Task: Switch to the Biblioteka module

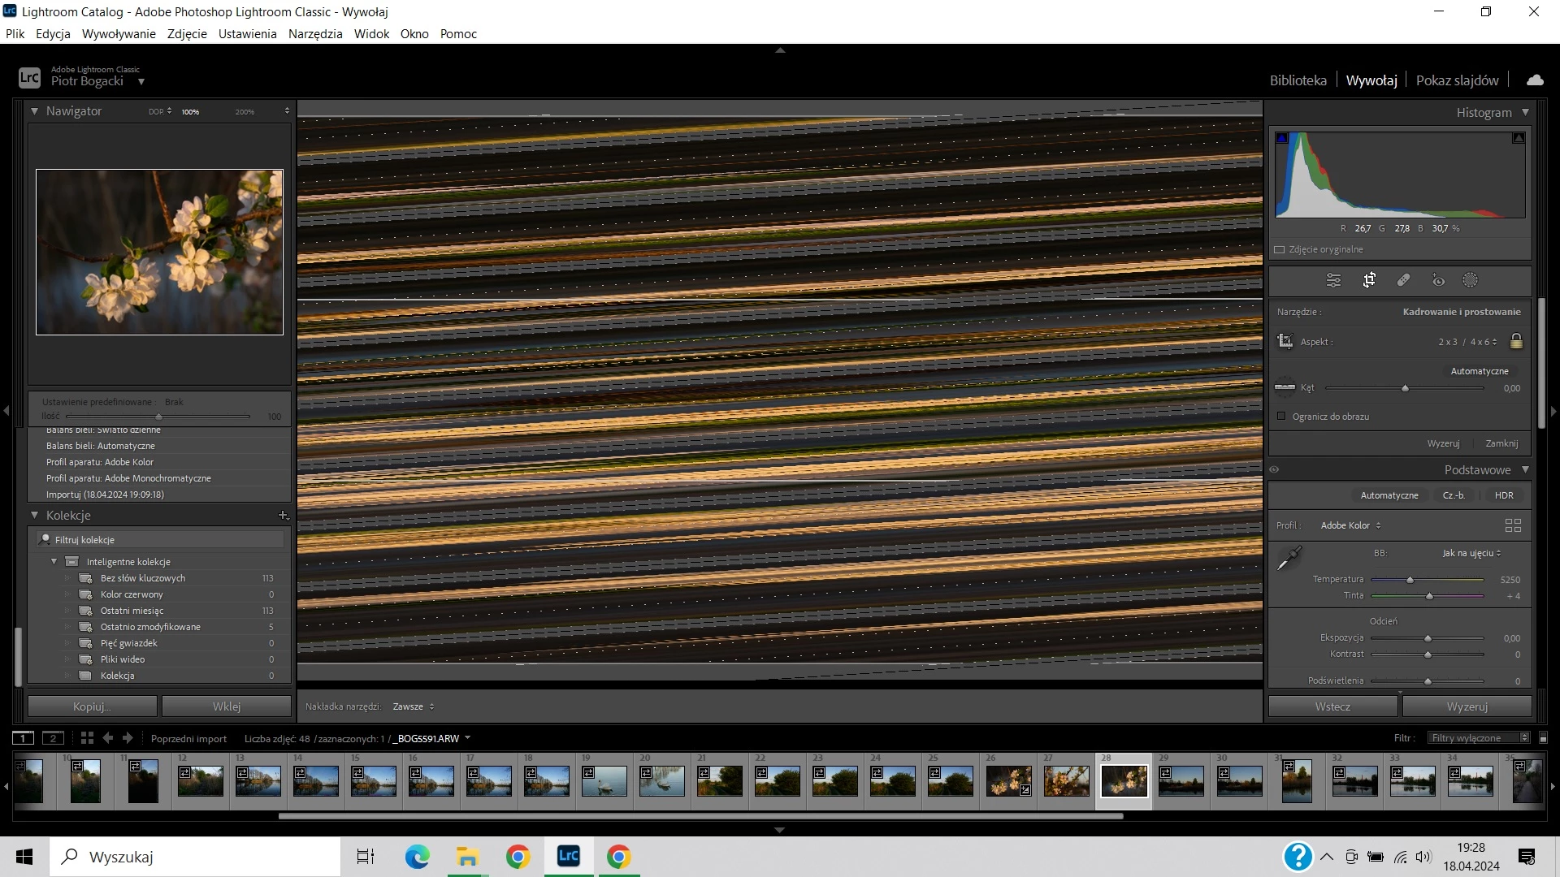Action: coord(1298,80)
